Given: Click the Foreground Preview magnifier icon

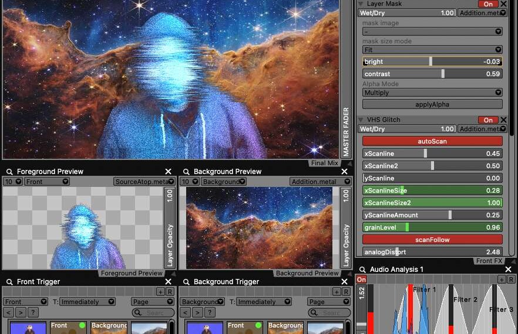Looking at the screenshot, I should 9,172.
